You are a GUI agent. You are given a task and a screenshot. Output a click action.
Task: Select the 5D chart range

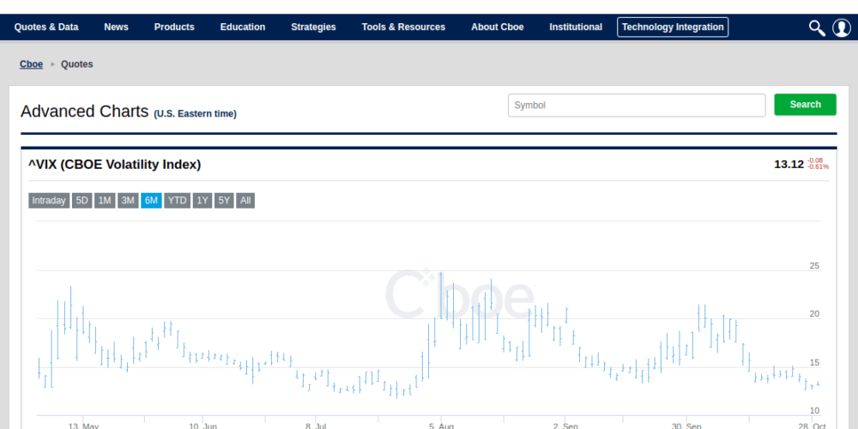pyautogui.click(x=82, y=201)
